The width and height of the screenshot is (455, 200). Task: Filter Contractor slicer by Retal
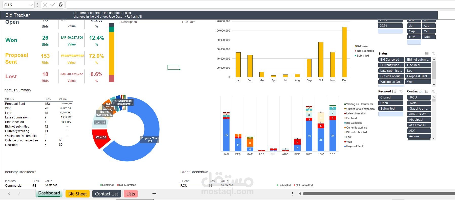point(419,103)
